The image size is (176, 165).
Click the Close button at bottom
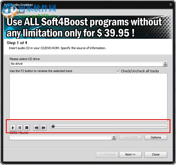(156, 154)
